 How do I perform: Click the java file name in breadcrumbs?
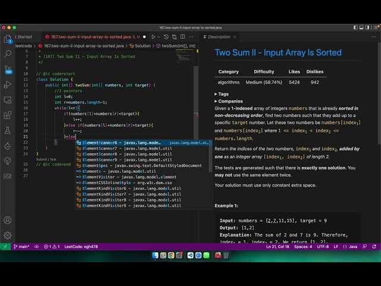click(84, 46)
